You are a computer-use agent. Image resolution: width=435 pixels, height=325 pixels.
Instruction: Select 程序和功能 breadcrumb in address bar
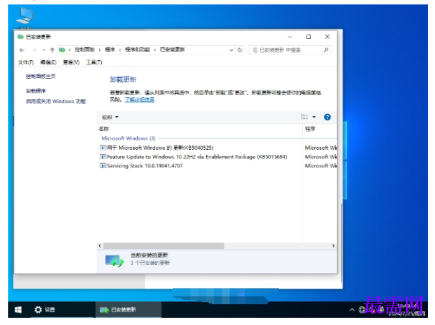137,50
